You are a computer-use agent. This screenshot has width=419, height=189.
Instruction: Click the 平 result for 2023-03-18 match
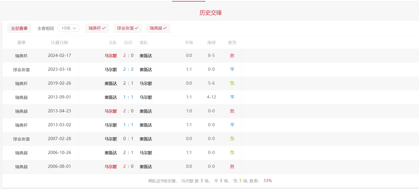click(232, 70)
